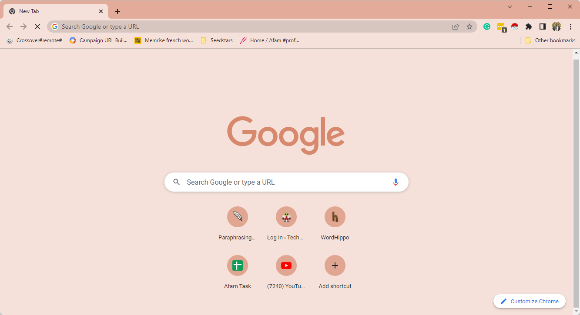
Task: Open the Afam Task shortcut
Action: click(x=237, y=272)
